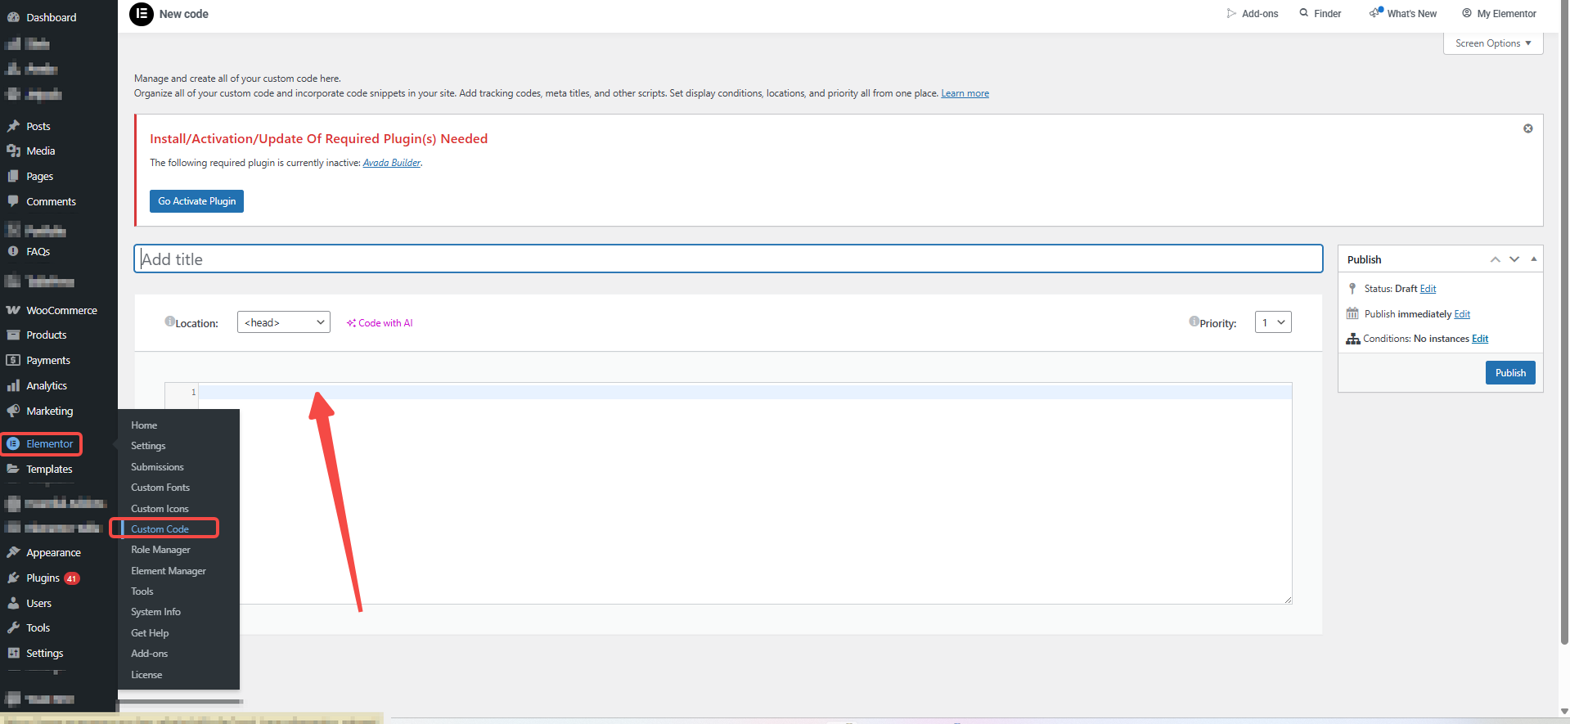
Task: Open Home in Elementor submenu
Action: click(x=144, y=425)
